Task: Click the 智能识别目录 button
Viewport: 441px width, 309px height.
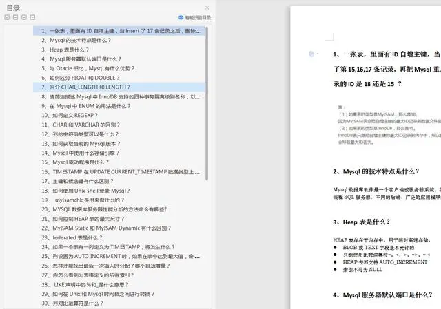Action: (x=194, y=17)
